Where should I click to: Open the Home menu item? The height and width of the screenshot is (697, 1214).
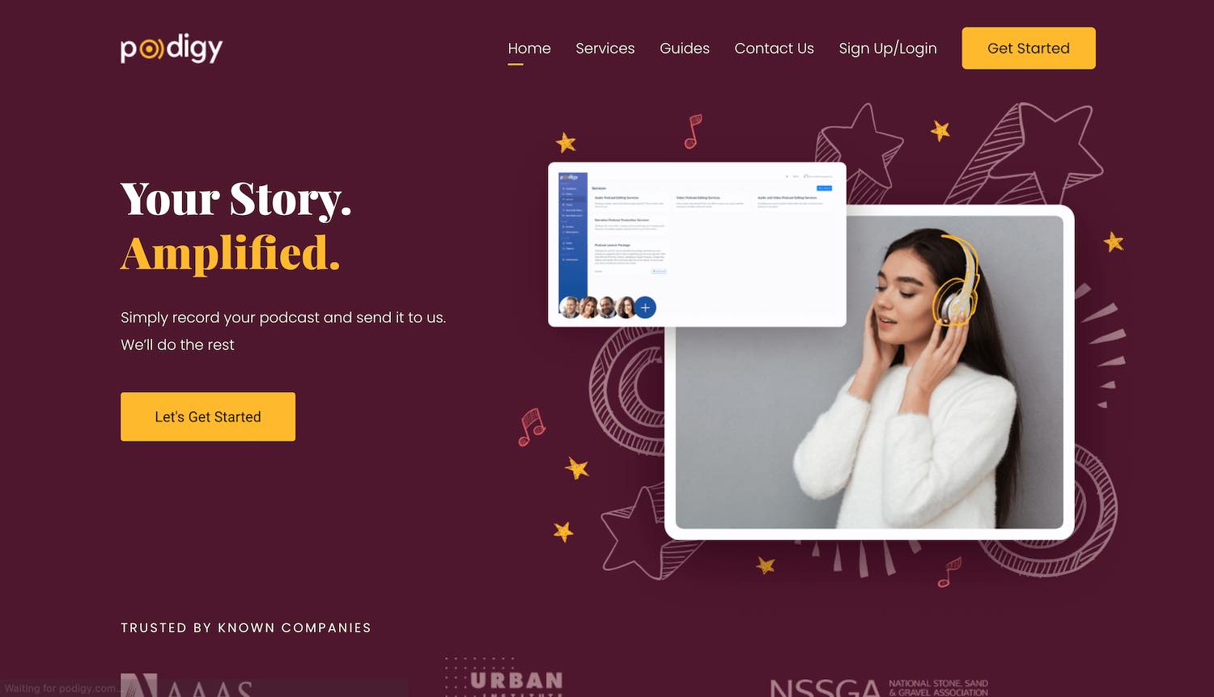pos(529,49)
